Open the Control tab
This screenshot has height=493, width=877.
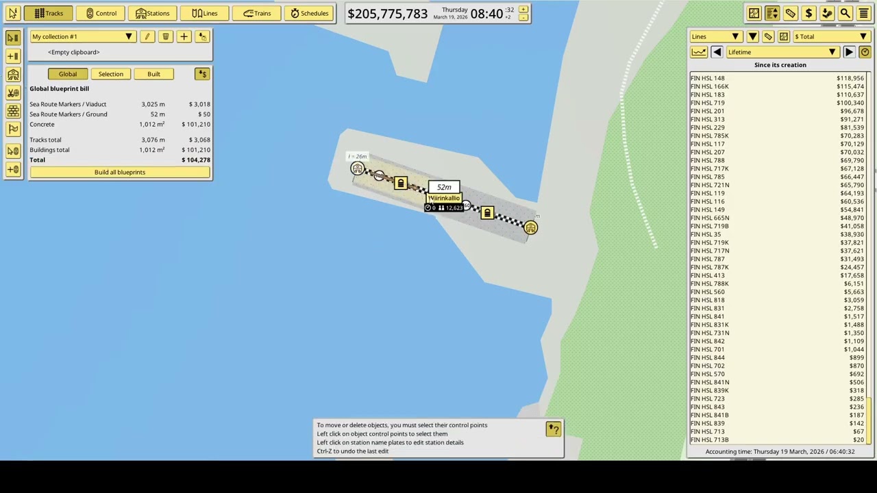101,13
